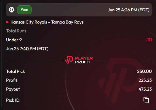Click the Total Runs market label
This screenshot has height=110, width=156.
pyautogui.click(x=16, y=31)
